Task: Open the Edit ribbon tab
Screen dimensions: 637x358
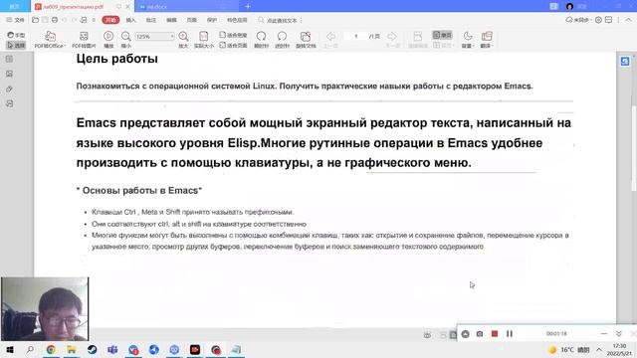Action: pyautogui.click(x=171, y=20)
